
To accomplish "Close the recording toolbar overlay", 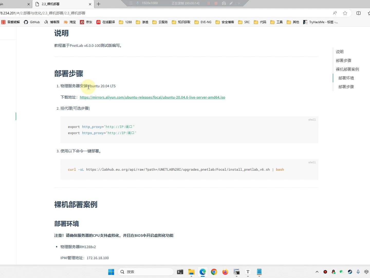I will pos(239,3).
